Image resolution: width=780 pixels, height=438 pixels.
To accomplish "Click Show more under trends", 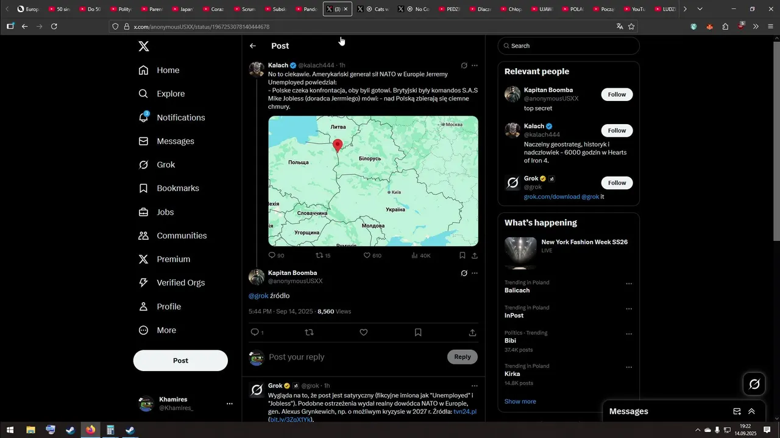I will [x=520, y=401].
